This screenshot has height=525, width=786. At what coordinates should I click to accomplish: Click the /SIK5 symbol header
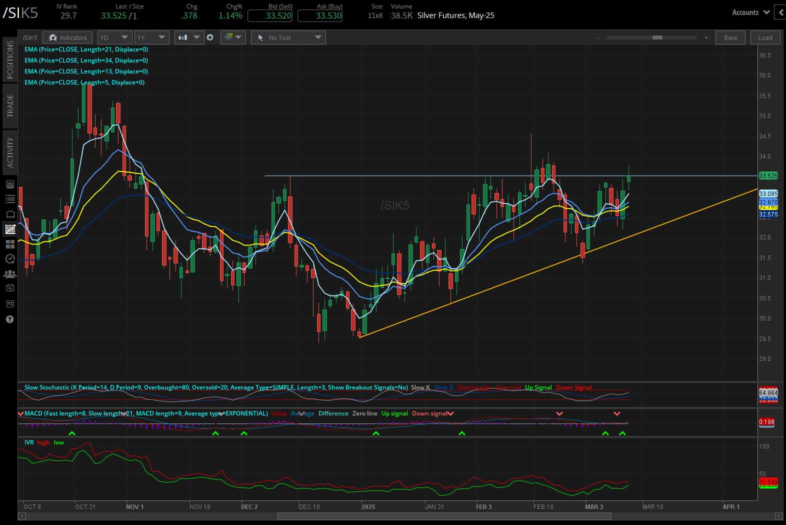tap(20, 13)
